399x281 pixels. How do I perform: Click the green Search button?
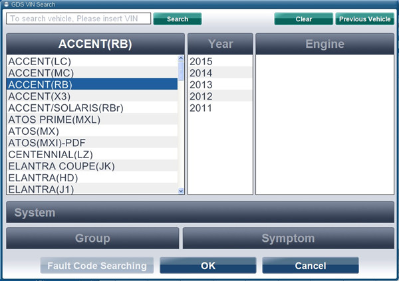[178, 19]
